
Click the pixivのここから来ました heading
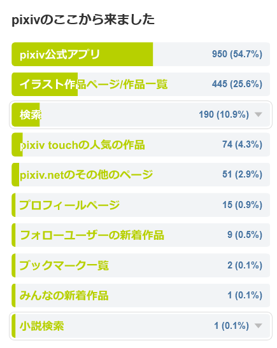point(83,20)
